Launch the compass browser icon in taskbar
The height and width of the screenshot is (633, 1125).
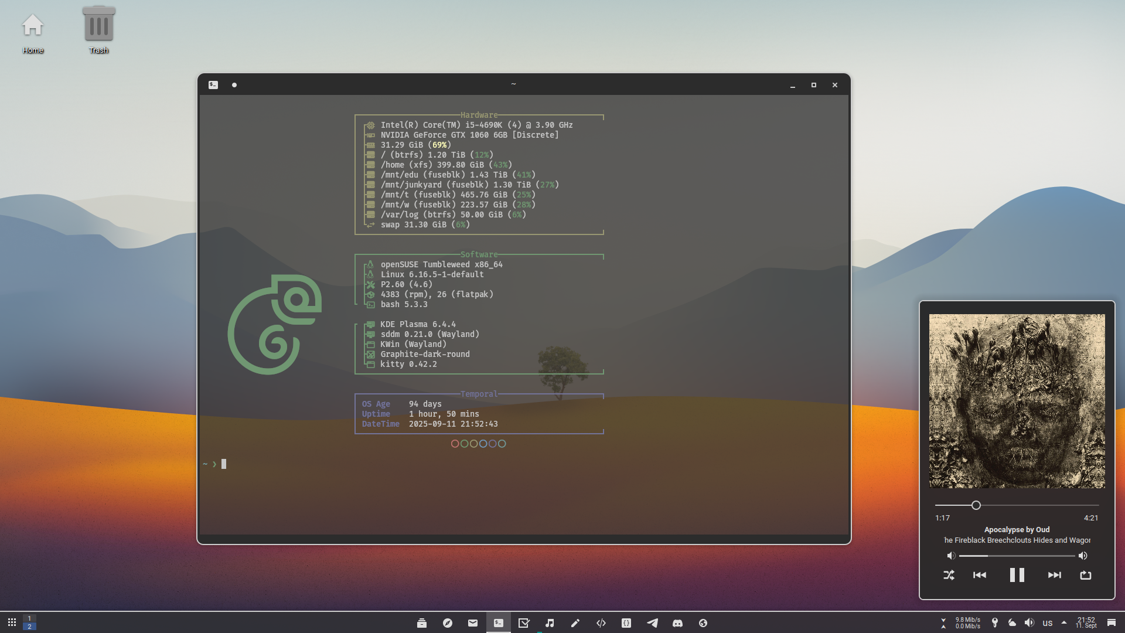[448, 623]
